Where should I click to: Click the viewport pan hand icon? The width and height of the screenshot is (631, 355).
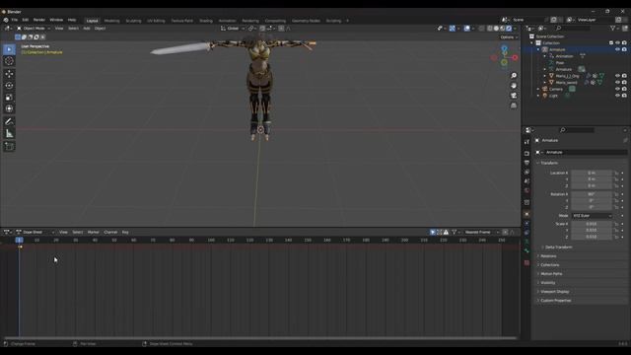(x=514, y=86)
